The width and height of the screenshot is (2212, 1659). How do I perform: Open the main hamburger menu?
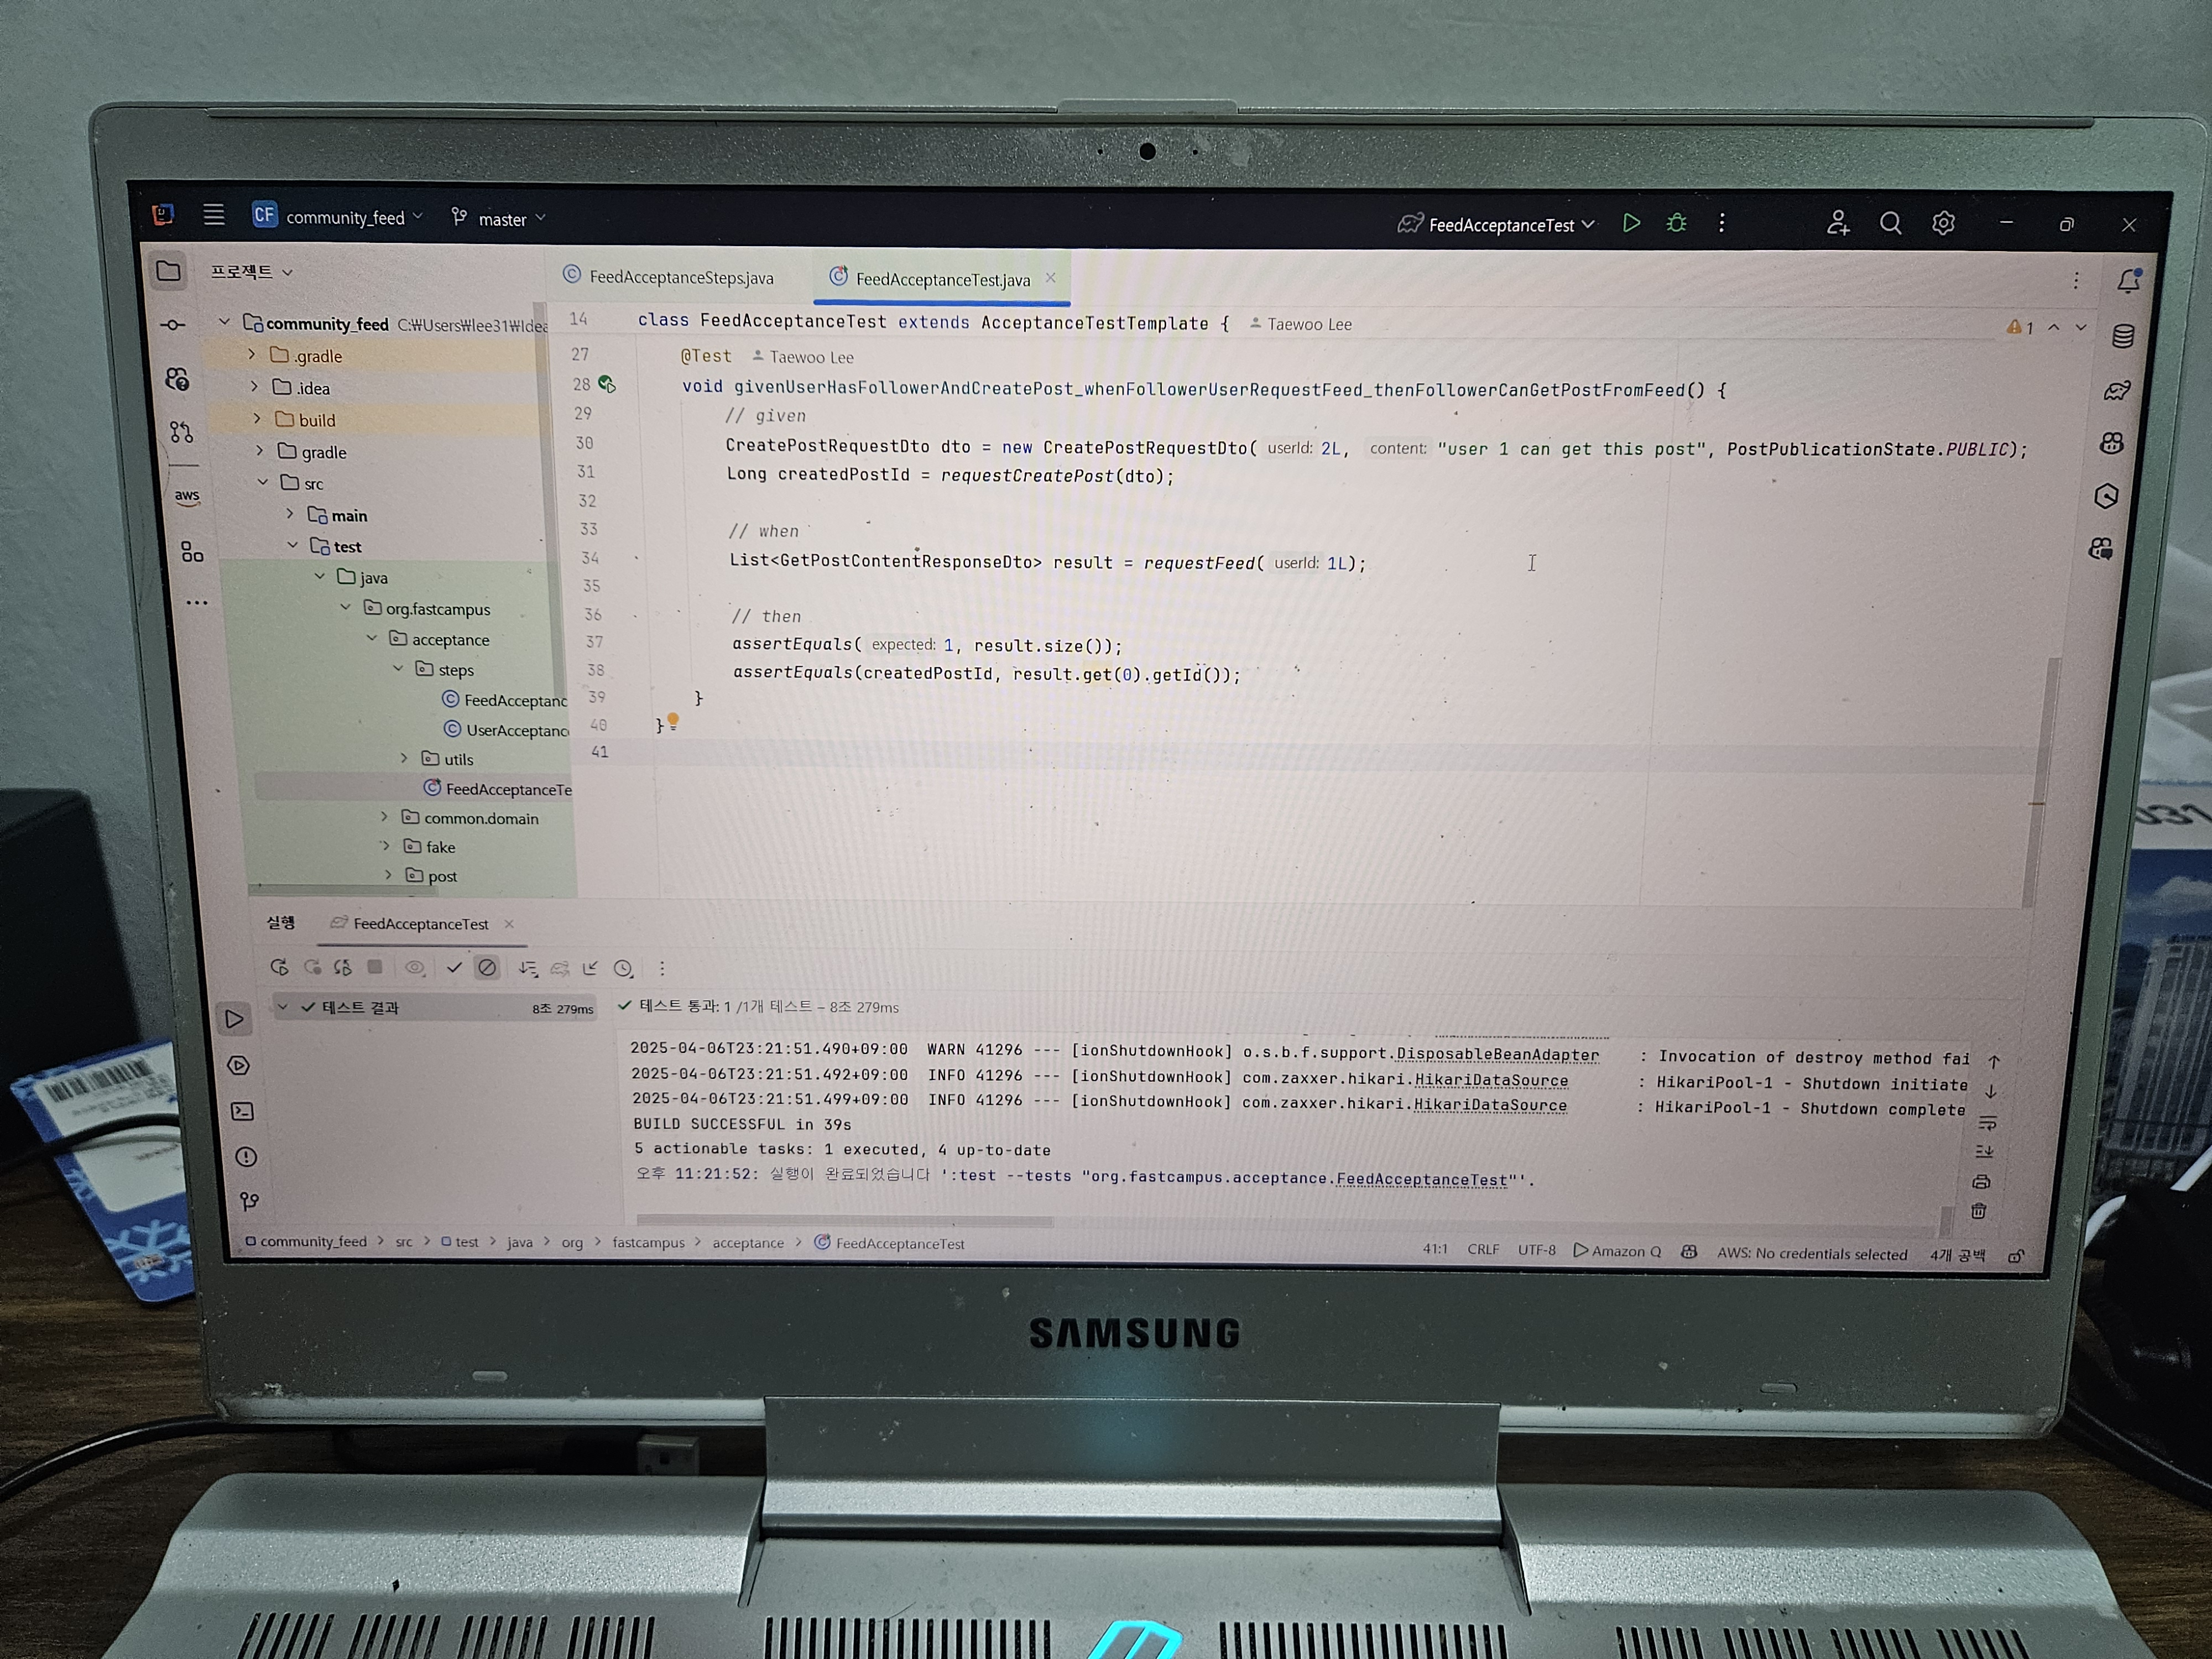213,215
